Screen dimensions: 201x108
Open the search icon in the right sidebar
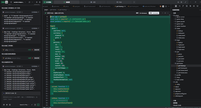[x=179, y=6]
